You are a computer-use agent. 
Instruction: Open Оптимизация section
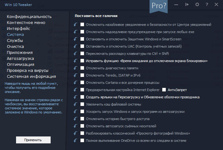pyautogui.click(x=21, y=65)
